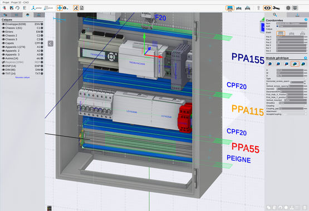This screenshot has width=309, height=211.
Task: Select the second bench view icon
Action: click(239, 8)
